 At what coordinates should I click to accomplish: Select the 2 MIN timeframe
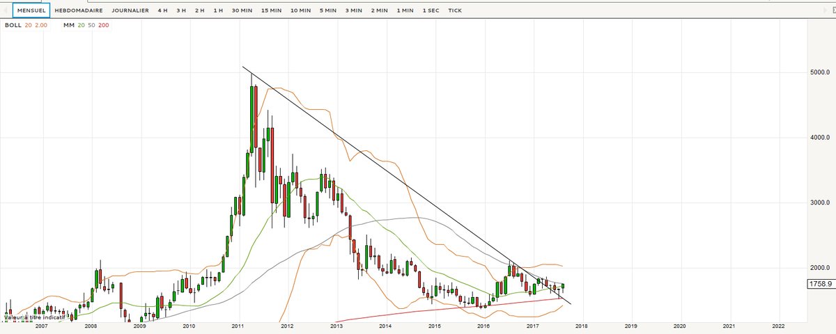click(x=380, y=11)
